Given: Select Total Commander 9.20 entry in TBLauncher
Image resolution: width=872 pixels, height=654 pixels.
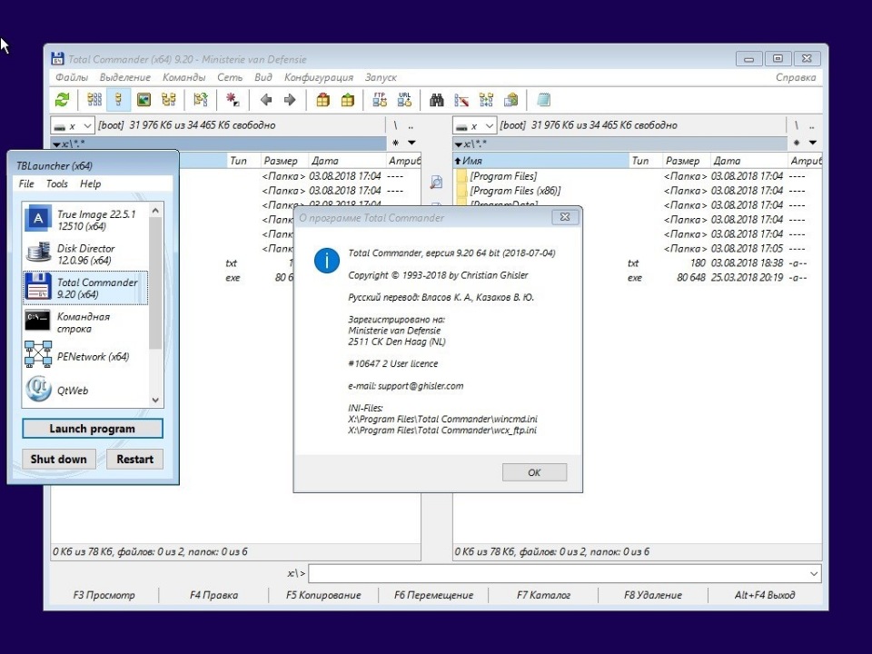Looking at the screenshot, I should point(85,288).
